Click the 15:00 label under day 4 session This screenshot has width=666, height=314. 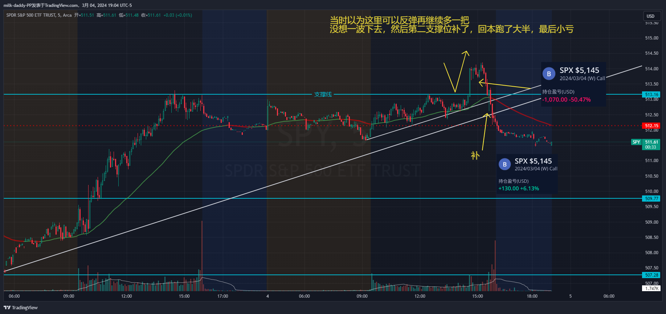[x=477, y=296]
